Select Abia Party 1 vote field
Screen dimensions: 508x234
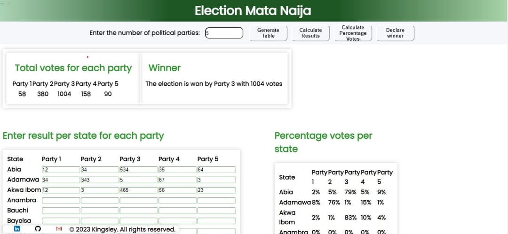61,170
